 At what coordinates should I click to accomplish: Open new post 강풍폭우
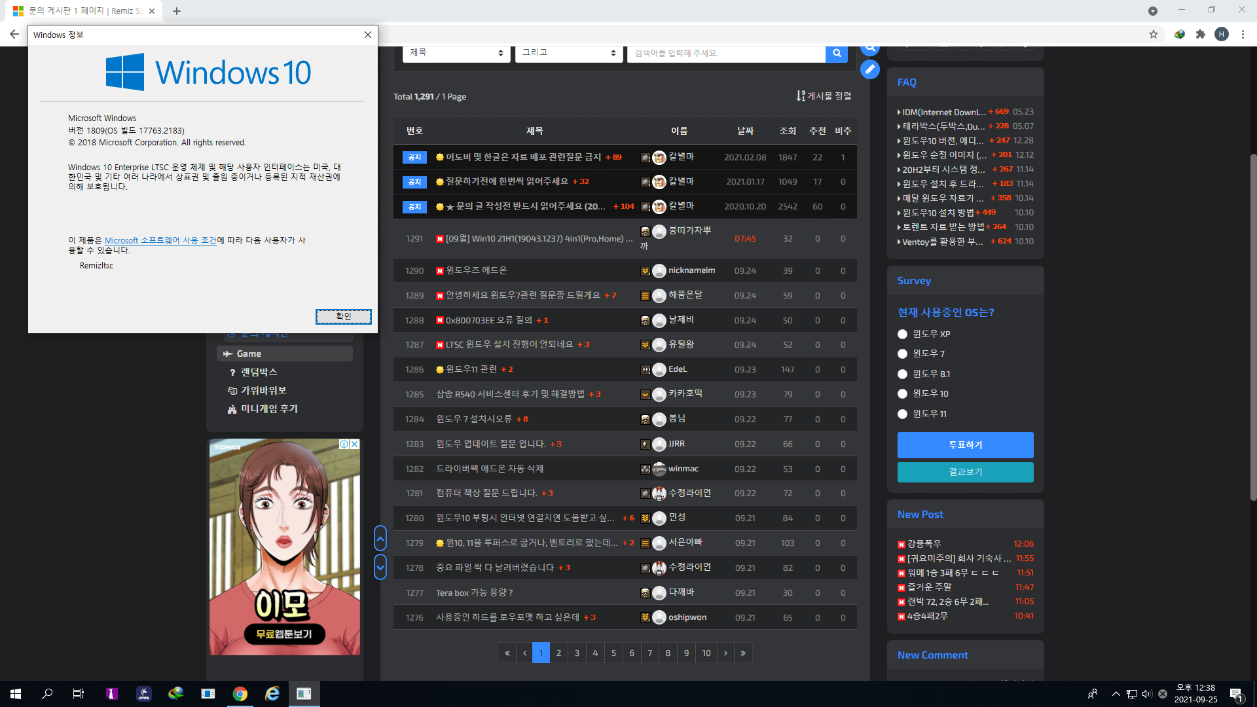(x=924, y=543)
